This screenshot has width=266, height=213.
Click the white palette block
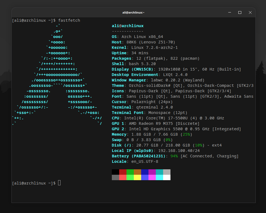coord(167,177)
